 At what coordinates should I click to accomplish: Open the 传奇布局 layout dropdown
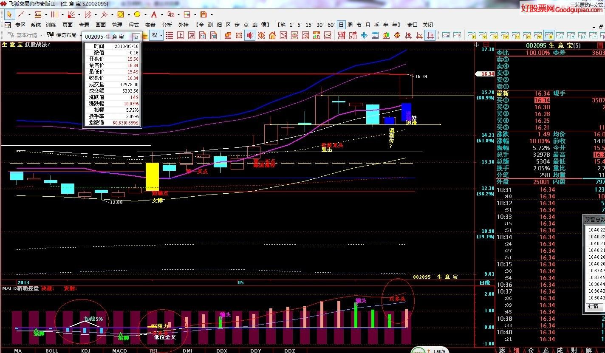point(65,35)
